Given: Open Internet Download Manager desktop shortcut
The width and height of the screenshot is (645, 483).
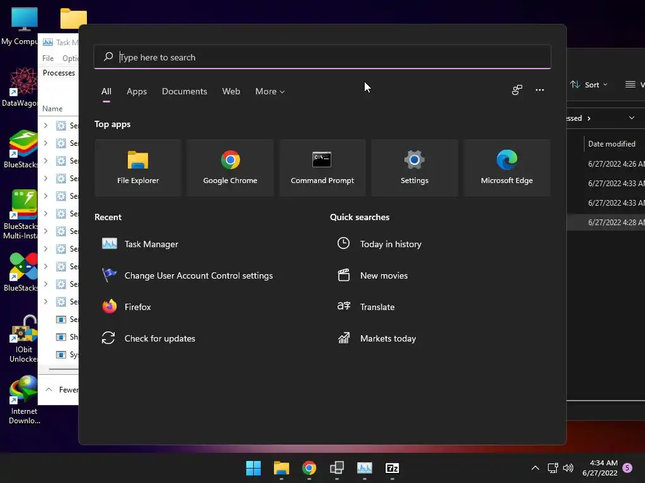Looking at the screenshot, I should (24, 399).
